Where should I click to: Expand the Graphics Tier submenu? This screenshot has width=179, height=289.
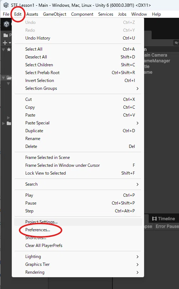(x=78, y=264)
